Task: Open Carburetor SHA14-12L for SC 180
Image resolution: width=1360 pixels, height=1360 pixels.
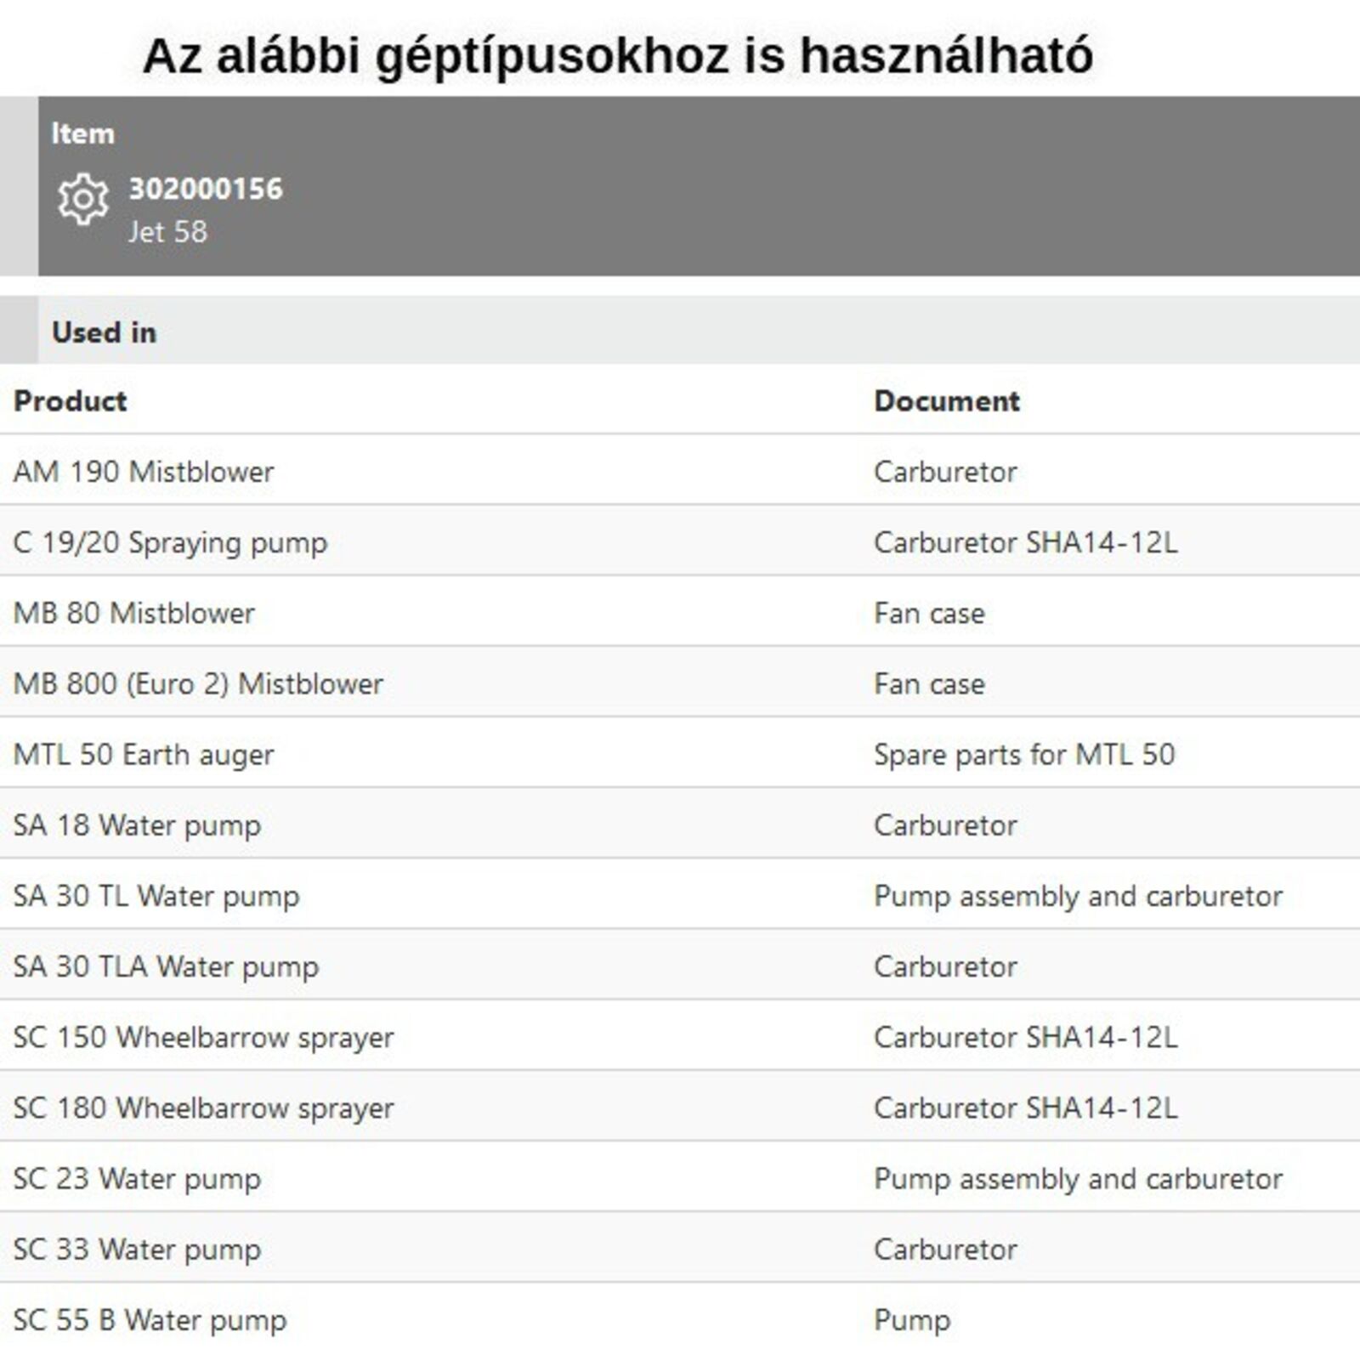Action: point(1025,1108)
